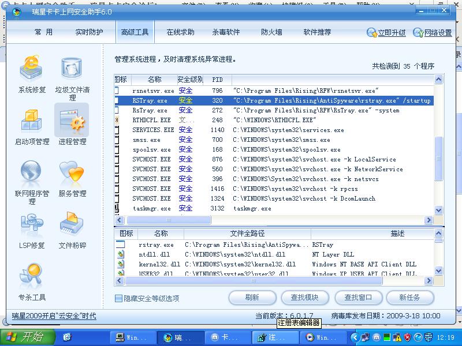Toggle 隐藏安全等级选项 checkbox
462x346 pixels.
pos(118,298)
